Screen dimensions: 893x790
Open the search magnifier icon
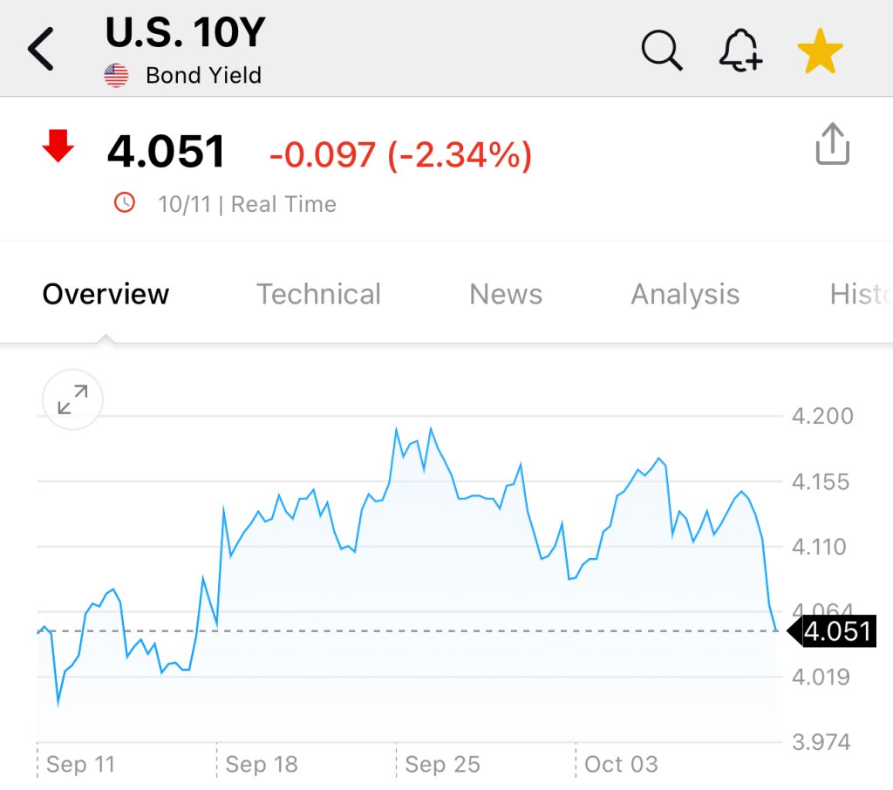click(x=662, y=51)
